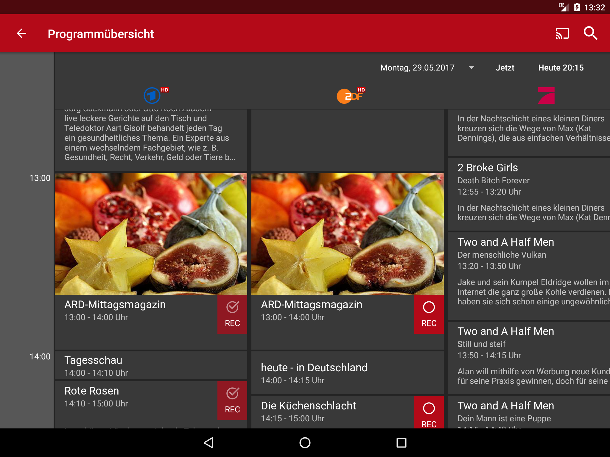The image size is (610, 457).
Task: Select the ProSieben channel logo
Action: click(546, 96)
